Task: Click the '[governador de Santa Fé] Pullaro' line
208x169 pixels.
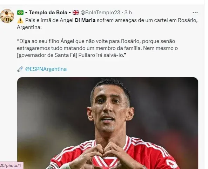Action: click(x=71, y=55)
